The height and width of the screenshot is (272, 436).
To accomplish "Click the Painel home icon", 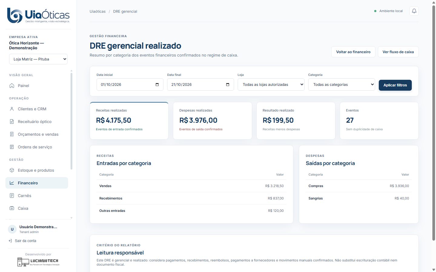I will (x=12, y=86).
